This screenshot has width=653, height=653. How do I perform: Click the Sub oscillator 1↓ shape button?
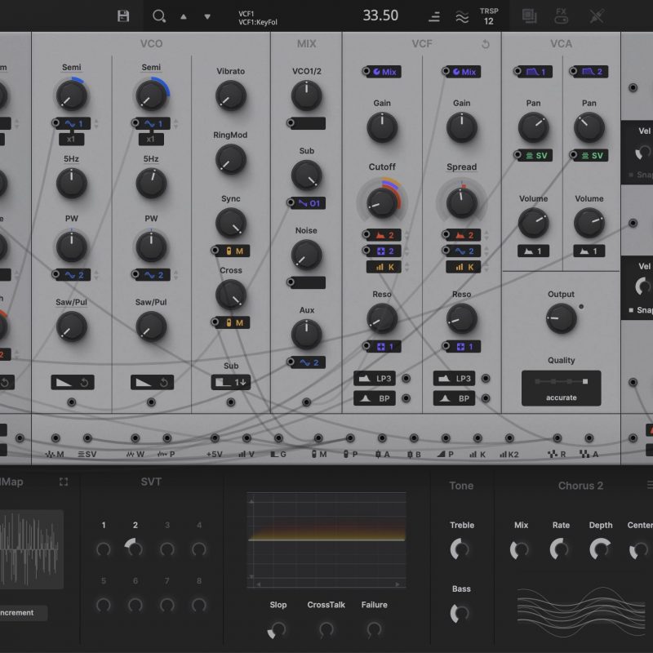pyautogui.click(x=231, y=382)
